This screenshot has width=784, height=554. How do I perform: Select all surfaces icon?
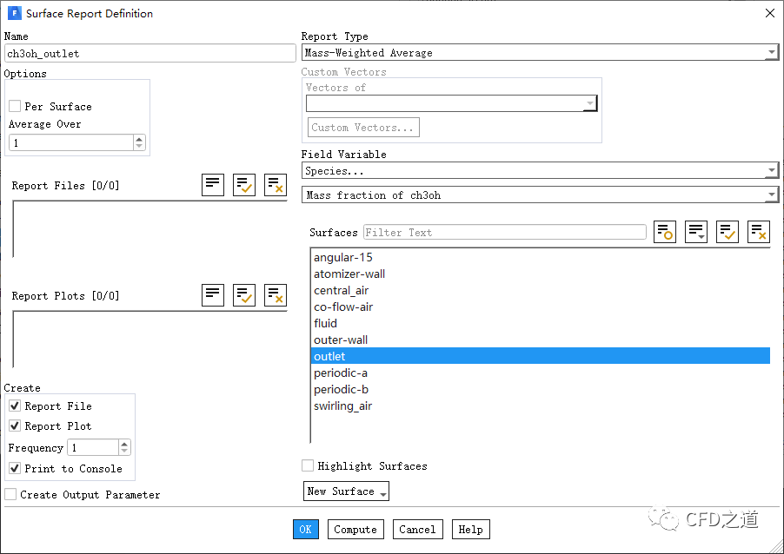pos(728,232)
